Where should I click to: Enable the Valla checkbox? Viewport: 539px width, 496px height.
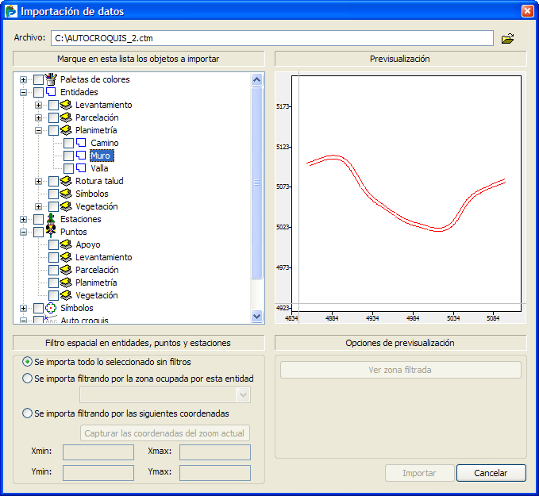coord(68,168)
